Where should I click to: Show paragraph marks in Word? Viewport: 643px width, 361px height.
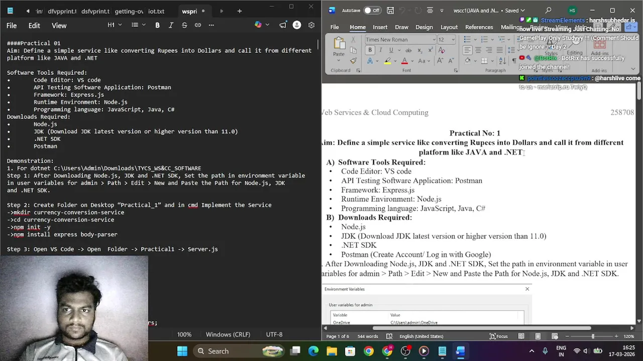click(513, 61)
